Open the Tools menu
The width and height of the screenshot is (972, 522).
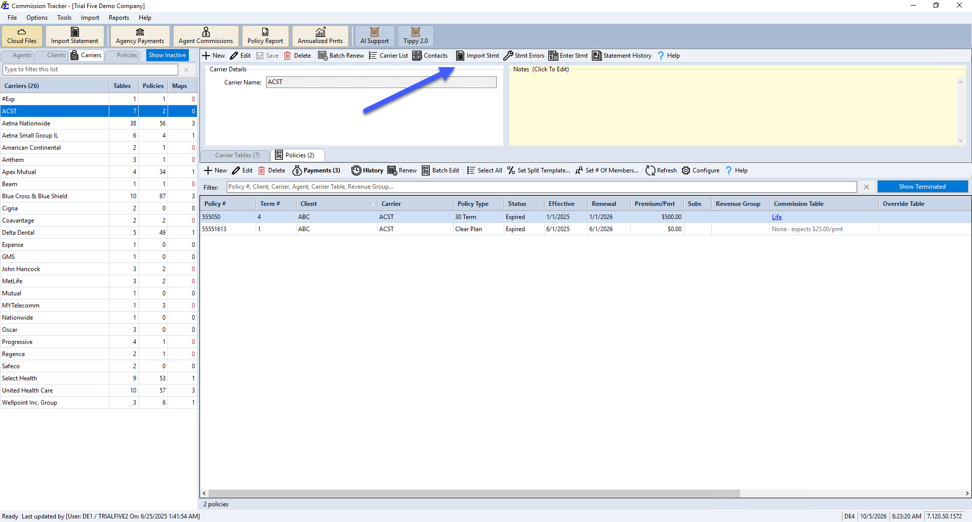[64, 18]
